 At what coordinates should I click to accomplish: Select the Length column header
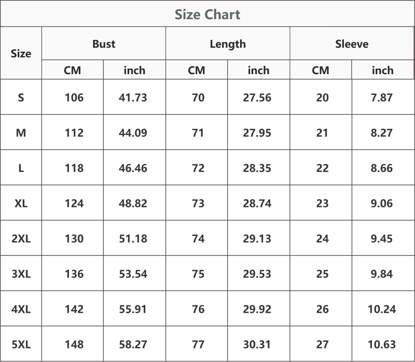228,44
